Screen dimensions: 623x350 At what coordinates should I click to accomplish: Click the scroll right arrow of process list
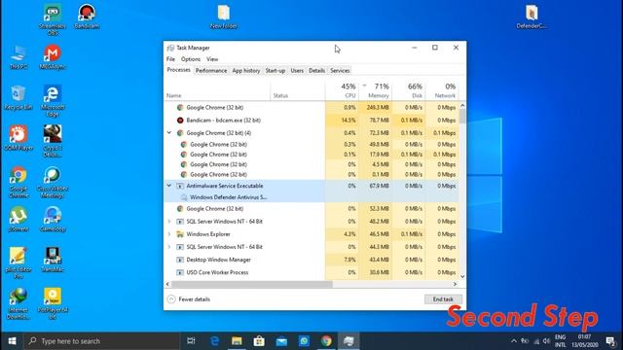[456, 284]
